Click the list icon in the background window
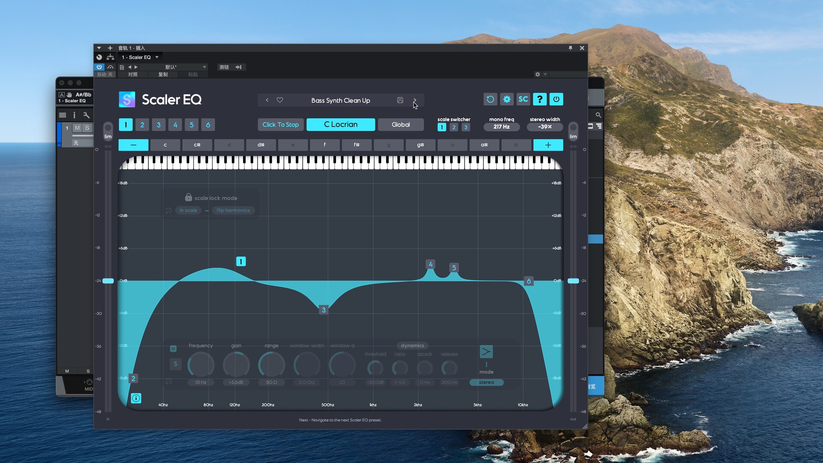The image size is (823, 463). (x=63, y=115)
